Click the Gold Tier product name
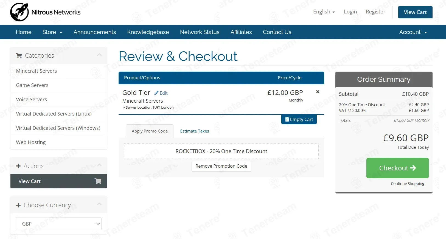Screen dimensions: 446x239 click(136, 93)
